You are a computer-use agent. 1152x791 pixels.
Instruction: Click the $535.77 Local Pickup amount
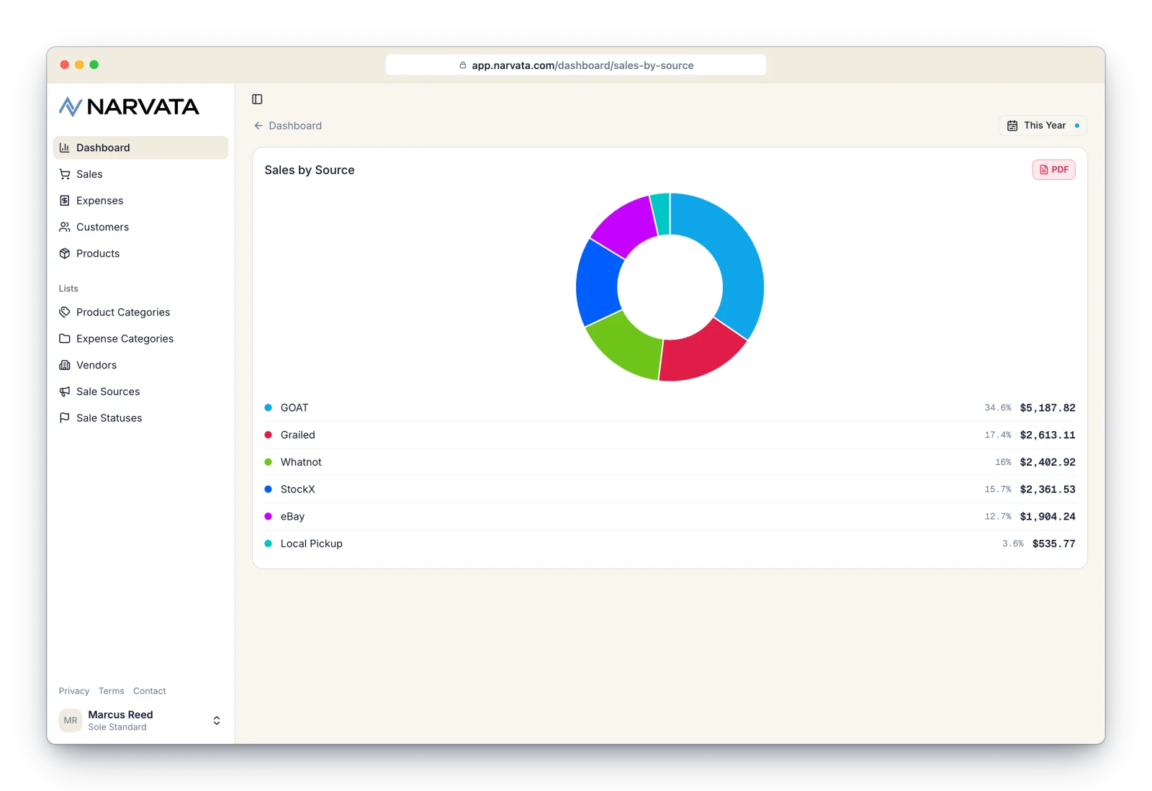click(x=1054, y=544)
